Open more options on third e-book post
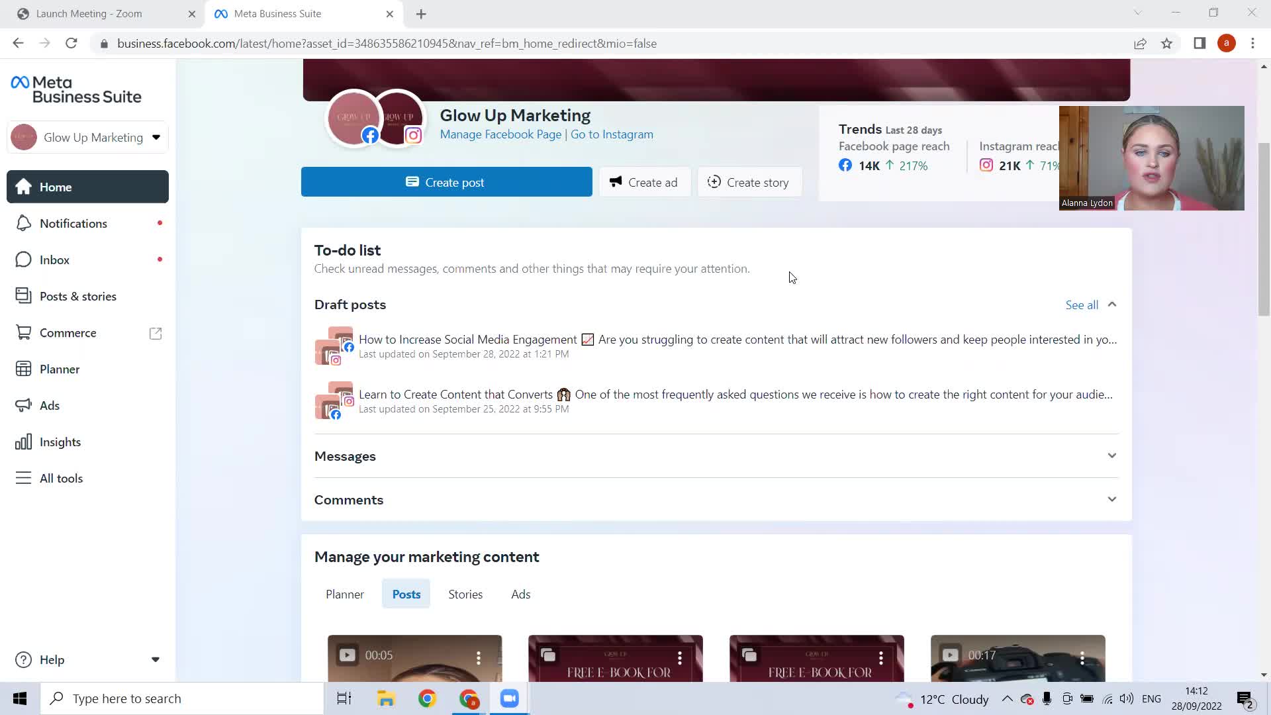 click(x=881, y=657)
